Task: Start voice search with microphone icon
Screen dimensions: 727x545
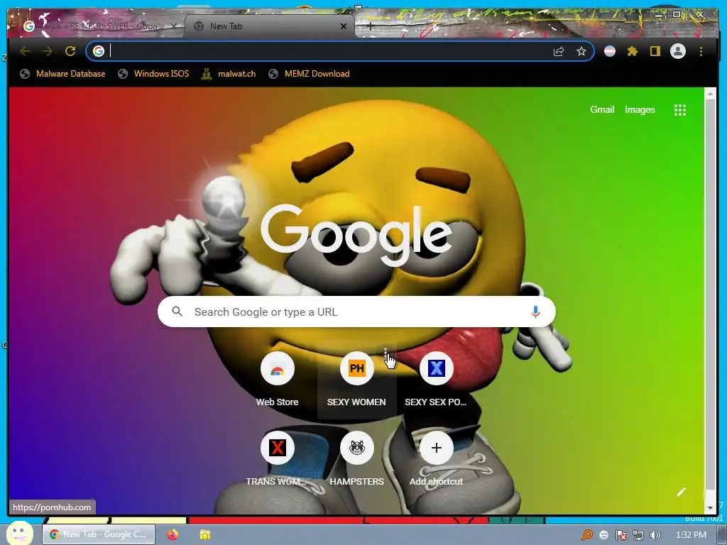Action: 535,312
